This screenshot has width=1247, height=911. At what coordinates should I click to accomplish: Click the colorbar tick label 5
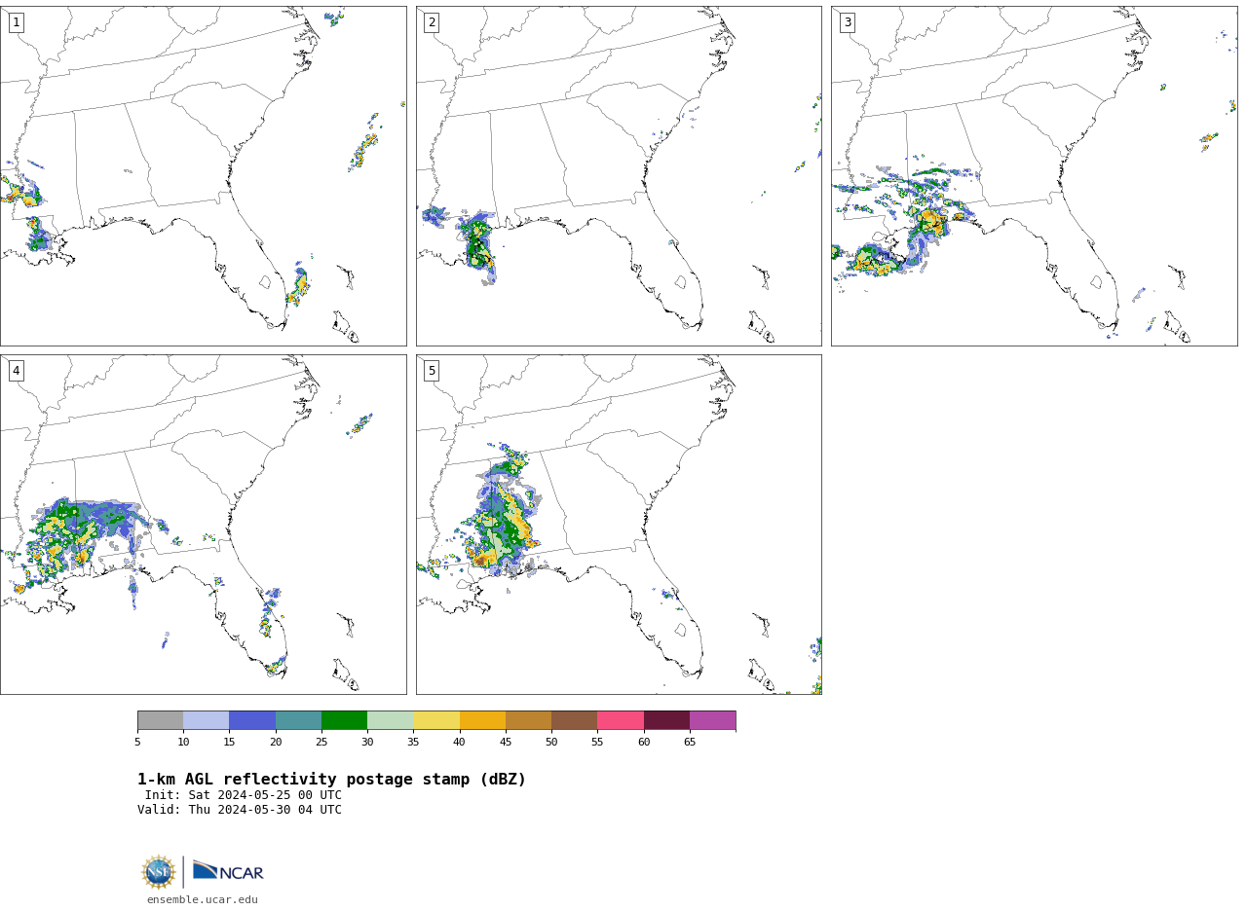point(137,743)
